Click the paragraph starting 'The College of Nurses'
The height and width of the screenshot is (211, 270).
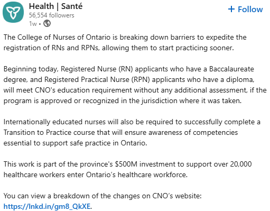pyautogui.click(x=125, y=42)
